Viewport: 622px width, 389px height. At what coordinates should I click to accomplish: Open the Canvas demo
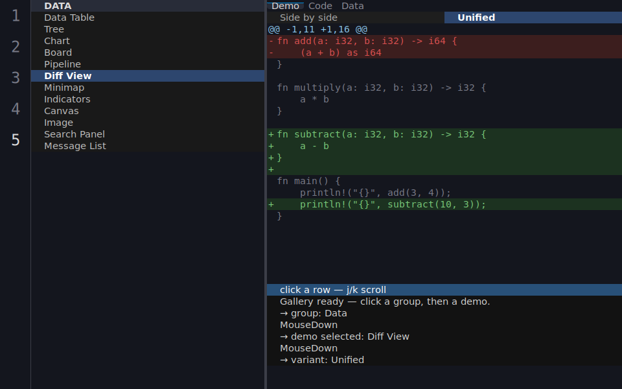click(148, 111)
